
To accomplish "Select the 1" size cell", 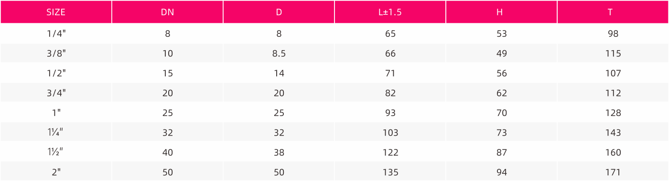I will point(56,113).
